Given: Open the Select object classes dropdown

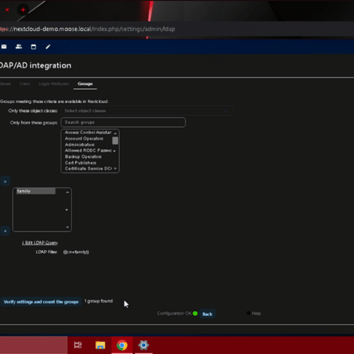Looking at the screenshot, I should [147, 111].
